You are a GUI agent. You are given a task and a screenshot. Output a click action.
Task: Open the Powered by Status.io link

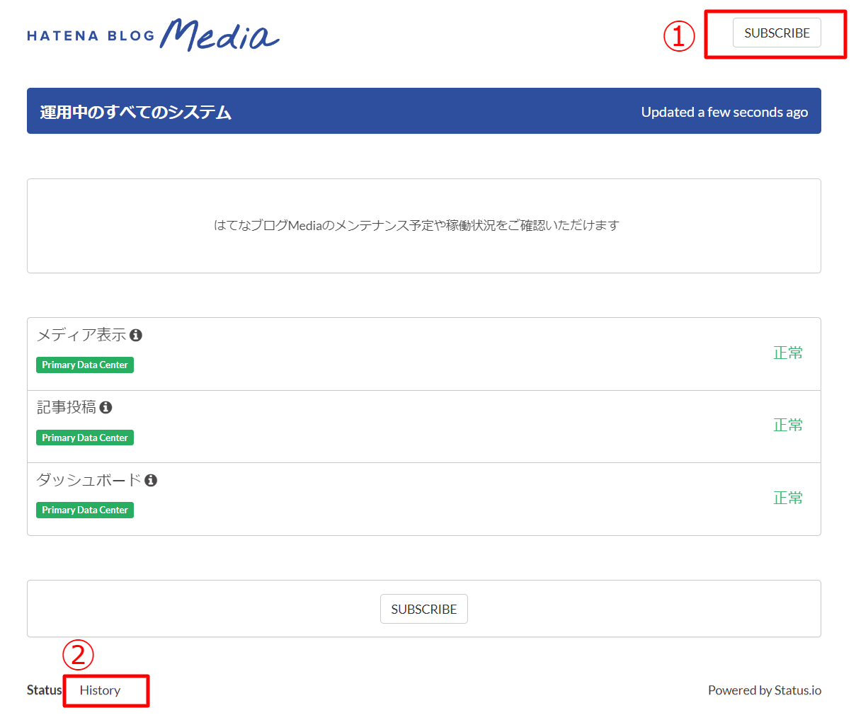pos(764,690)
